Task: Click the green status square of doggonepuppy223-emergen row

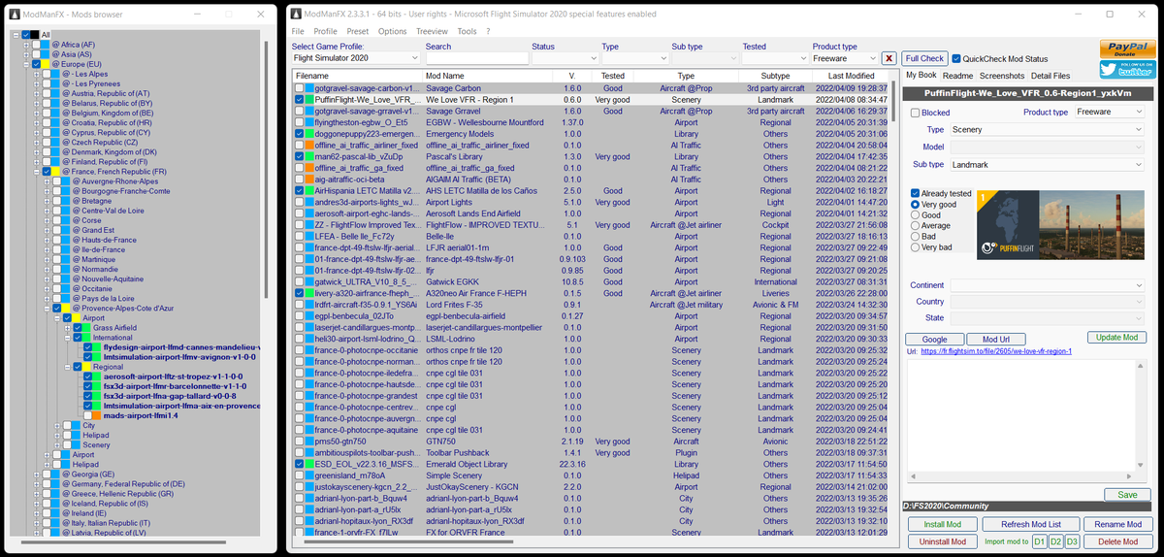Action: pos(310,134)
